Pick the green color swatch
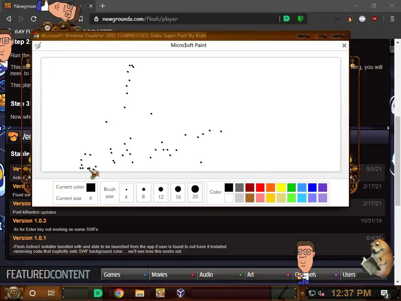This screenshot has height=301, width=401. [291, 187]
